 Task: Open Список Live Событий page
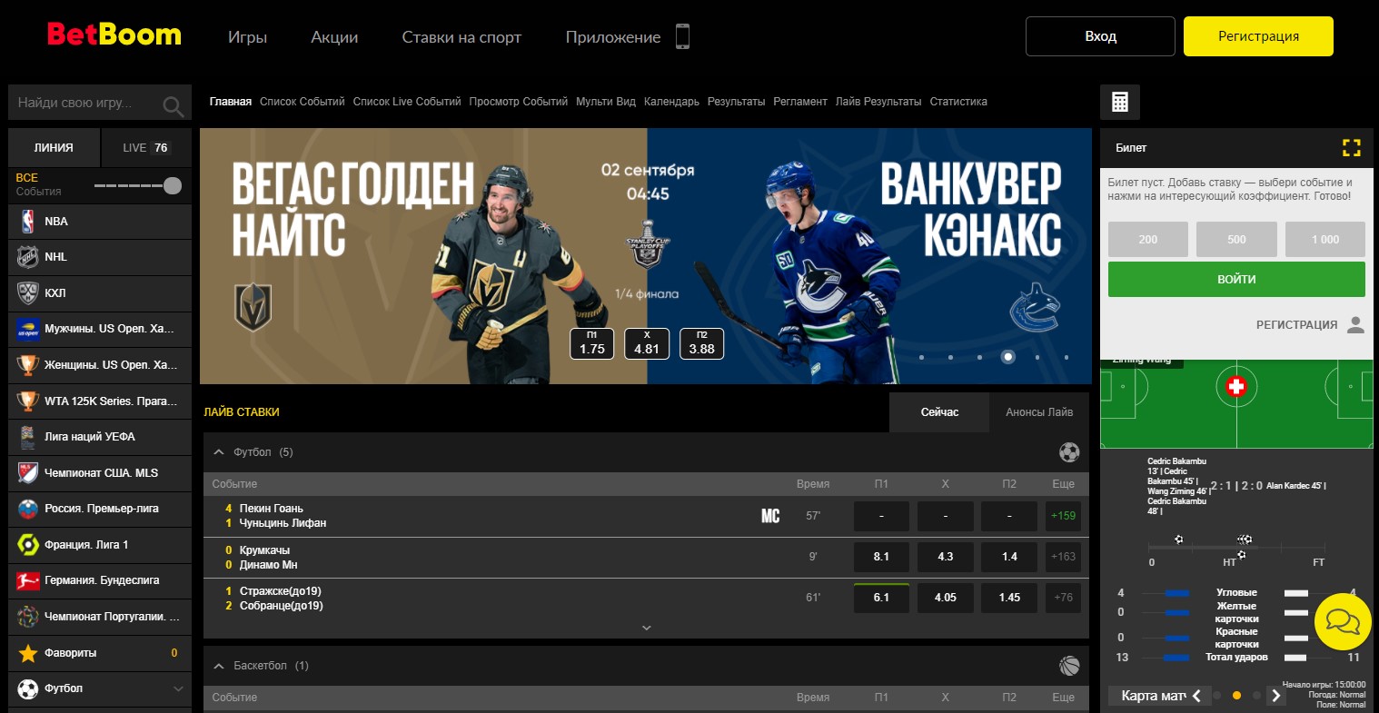pos(407,102)
